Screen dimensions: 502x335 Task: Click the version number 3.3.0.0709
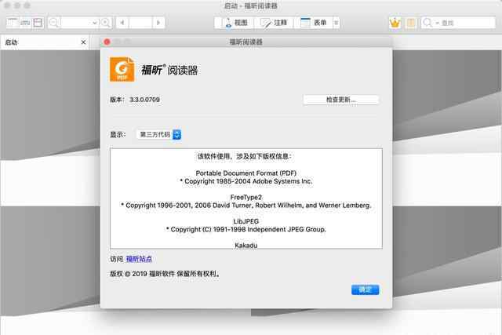pos(144,100)
